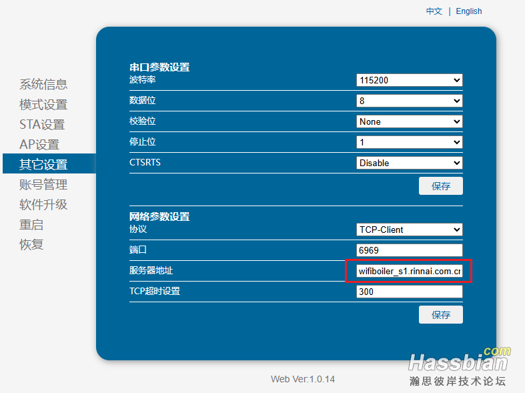Save 网络参数设置 with 保存 button
This screenshot has width=525, height=393.
[441, 315]
